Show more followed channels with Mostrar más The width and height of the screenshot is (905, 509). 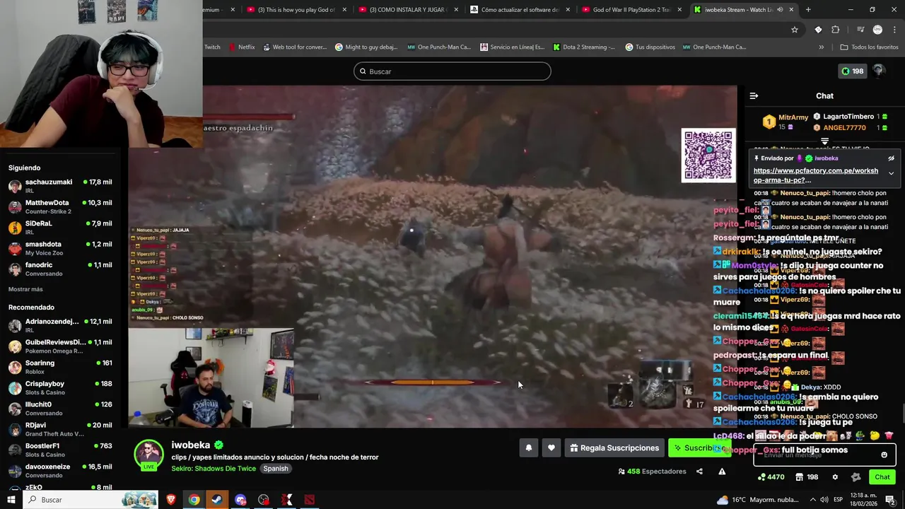25,289
